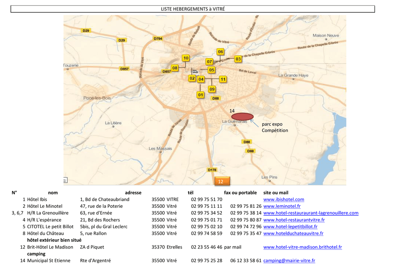Click the LISTE HEBERGEMENTS à VITRÉ title
Screen dimensions: 395x279
(192, 9)
